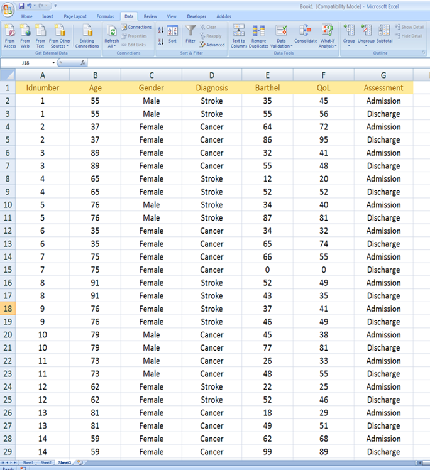This screenshot has width=430, height=470.
Task: Click the From Web import icon
Action: point(25,35)
